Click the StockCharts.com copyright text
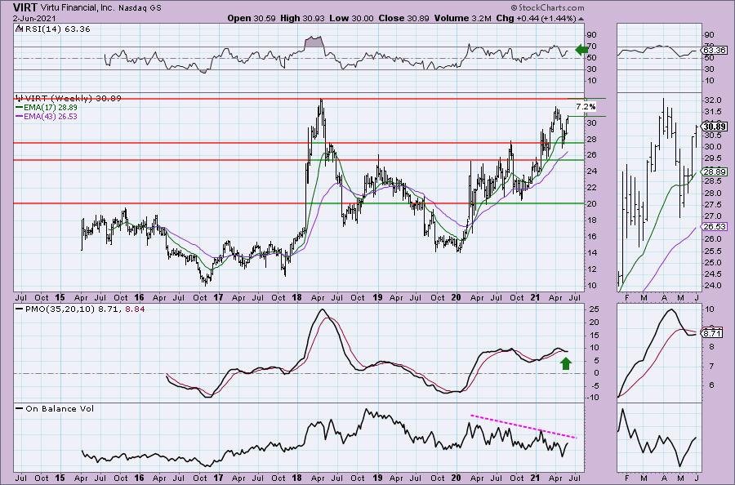The image size is (735, 485). point(547,7)
